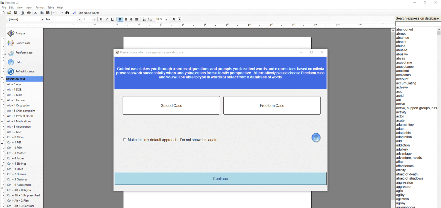
Task: Open the Table menu
Action: [x=51, y=7]
